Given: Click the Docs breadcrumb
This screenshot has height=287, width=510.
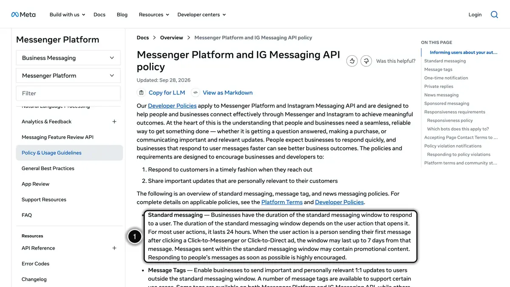Looking at the screenshot, I should pos(143,38).
